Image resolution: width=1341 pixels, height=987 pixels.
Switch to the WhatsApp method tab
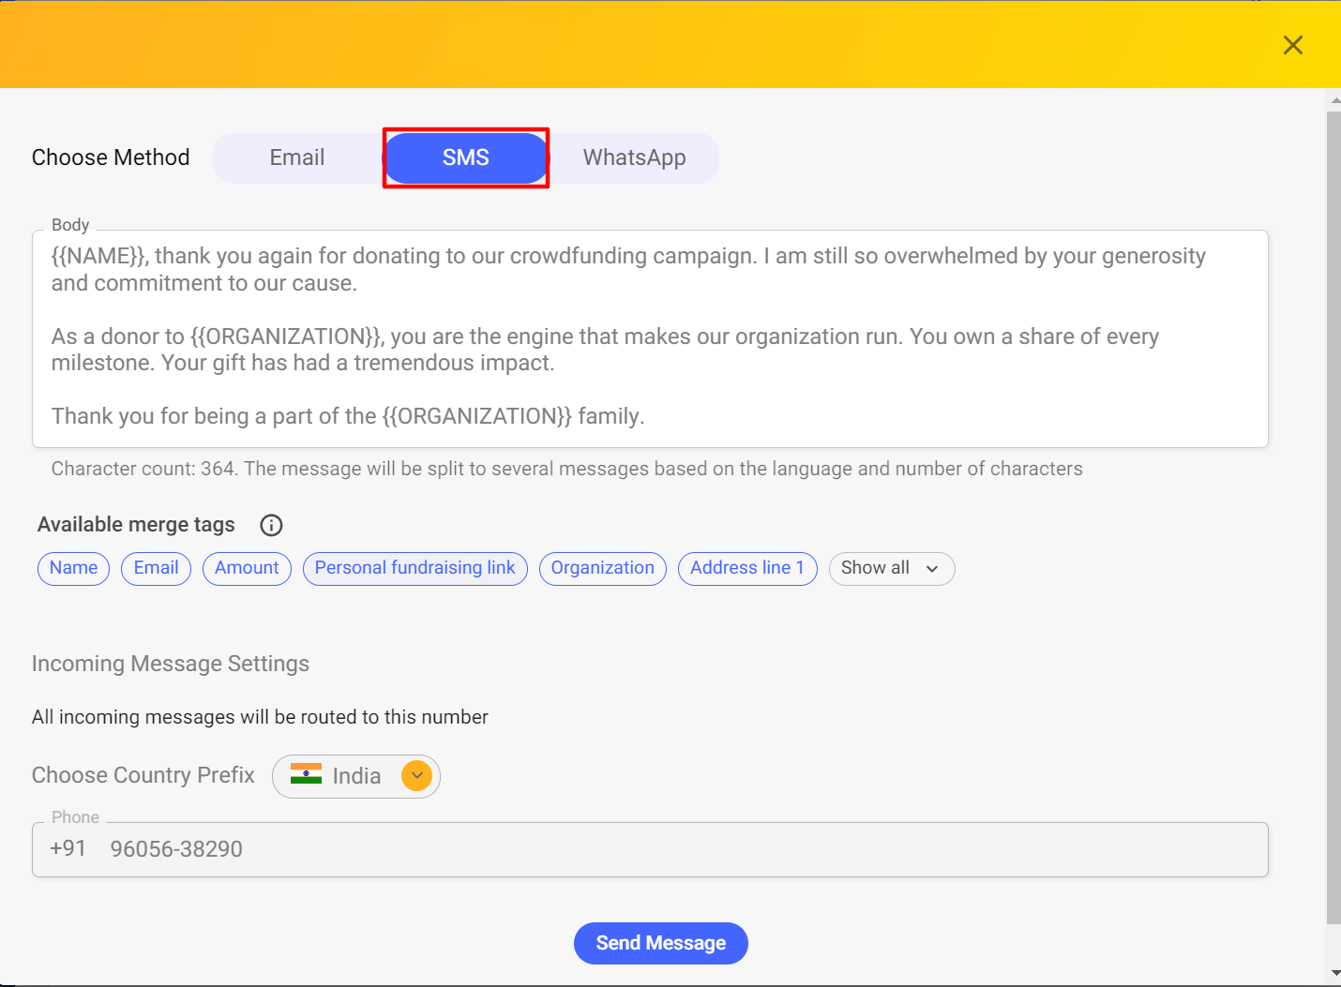pos(635,157)
